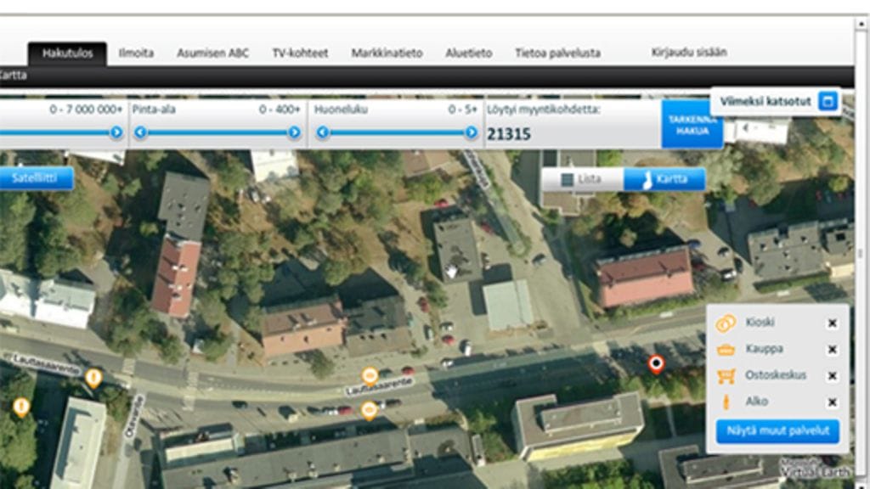Image resolution: width=870 pixels, height=489 pixels.
Task: Click the Kartta Finland map icon
Action: (x=647, y=180)
